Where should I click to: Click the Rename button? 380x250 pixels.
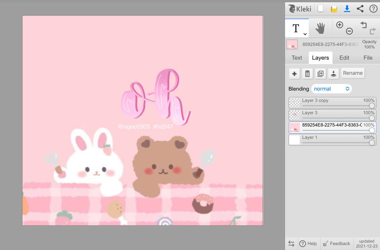(x=353, y=73)
